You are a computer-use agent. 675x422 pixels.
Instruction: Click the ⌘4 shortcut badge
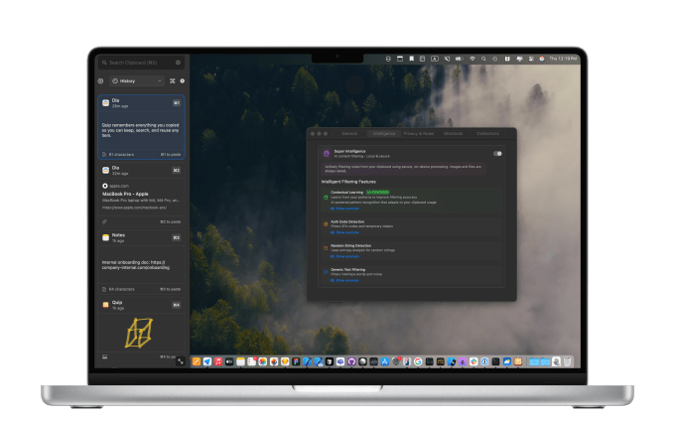(x=177, y=305)
